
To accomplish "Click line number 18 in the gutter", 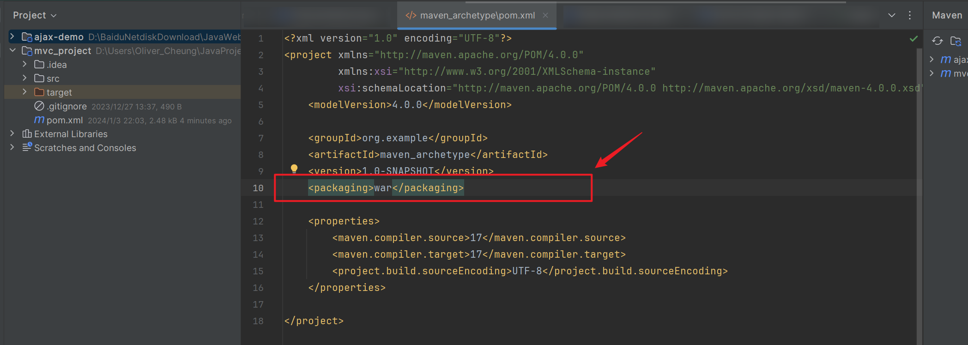I will coord(258,321).
